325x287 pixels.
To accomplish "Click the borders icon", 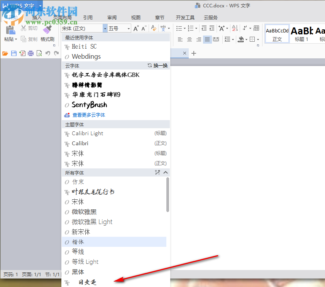I will pos(252,39).
